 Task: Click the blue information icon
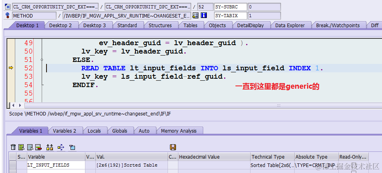pos(204,16)
